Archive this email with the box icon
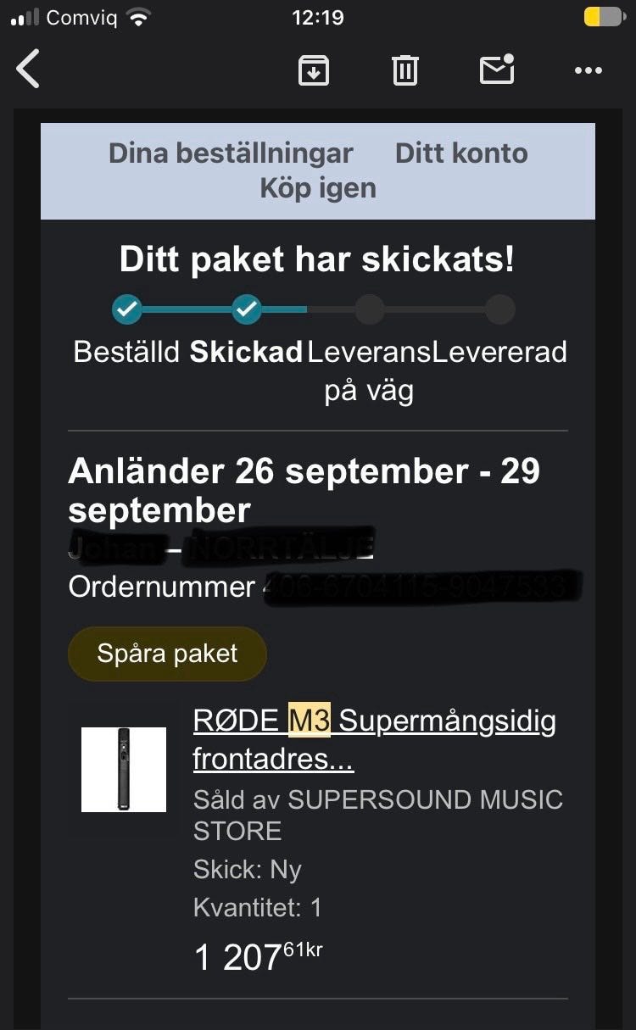This screenshot has width=636, height=1030. 314,70
